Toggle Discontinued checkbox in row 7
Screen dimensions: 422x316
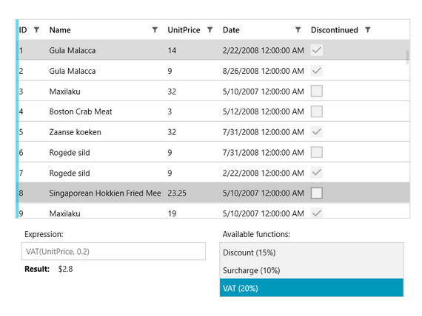317,173
